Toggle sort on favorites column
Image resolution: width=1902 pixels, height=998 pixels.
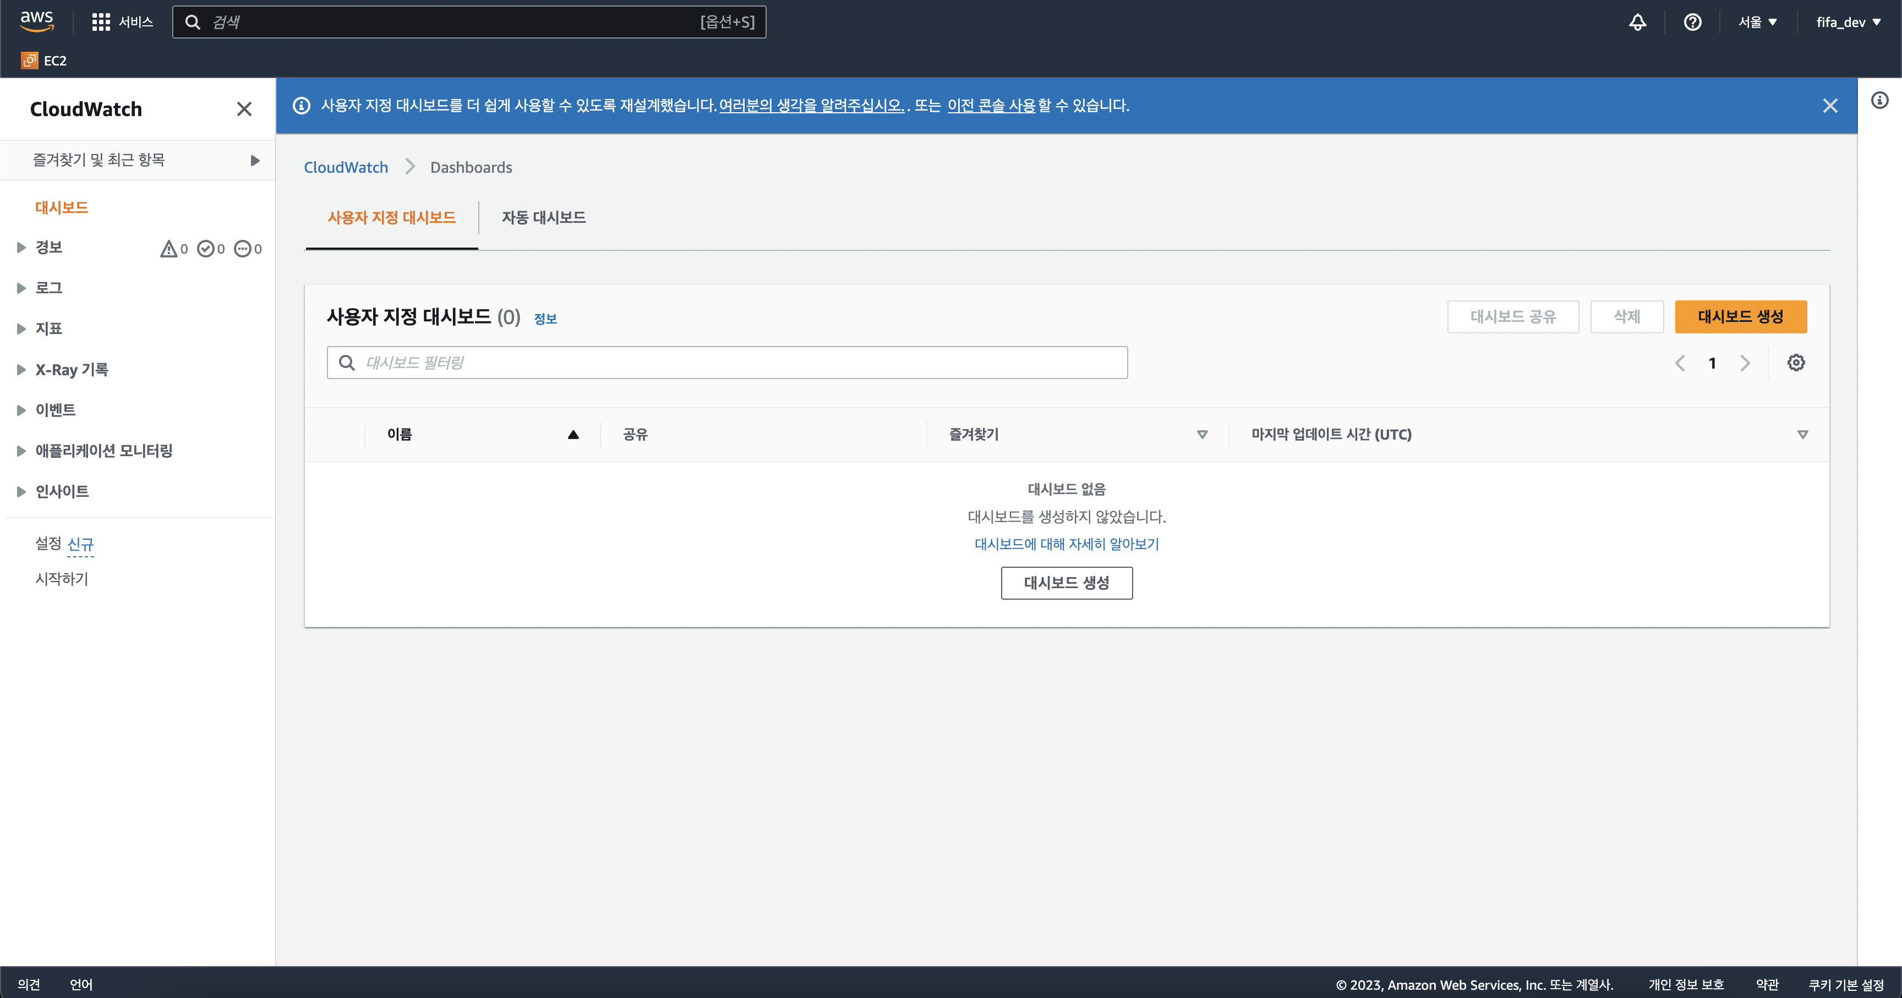point(1201,435)
